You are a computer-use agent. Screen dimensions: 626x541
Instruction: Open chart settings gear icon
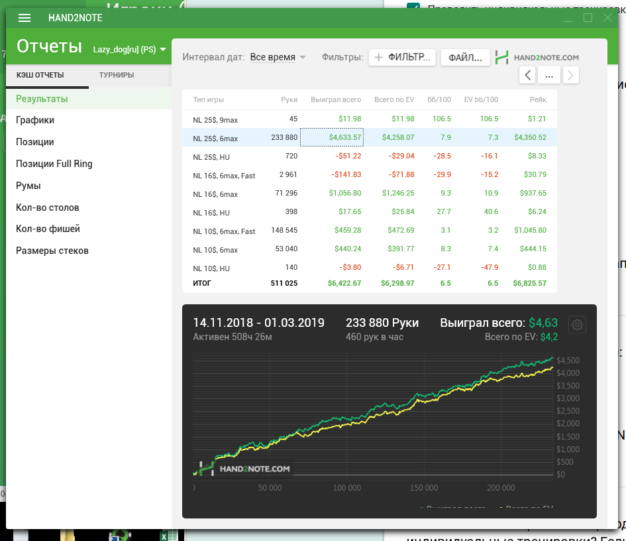pyautogui.click(x=577, y=325)
